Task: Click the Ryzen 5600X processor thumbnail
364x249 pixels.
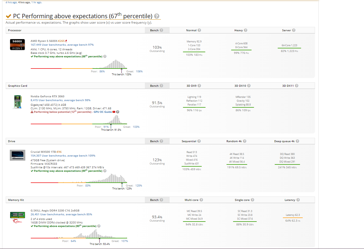Action: pos(18,45)
